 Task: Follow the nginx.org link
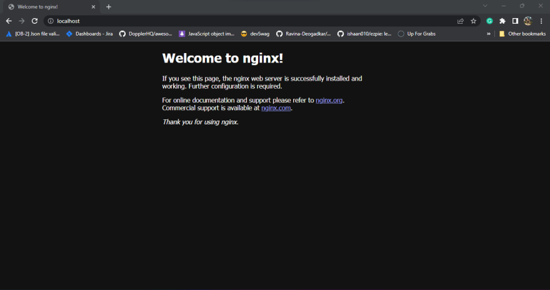click(x=329, y=100)
